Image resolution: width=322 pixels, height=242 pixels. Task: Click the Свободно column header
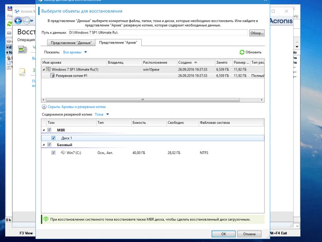pos(183,123)
